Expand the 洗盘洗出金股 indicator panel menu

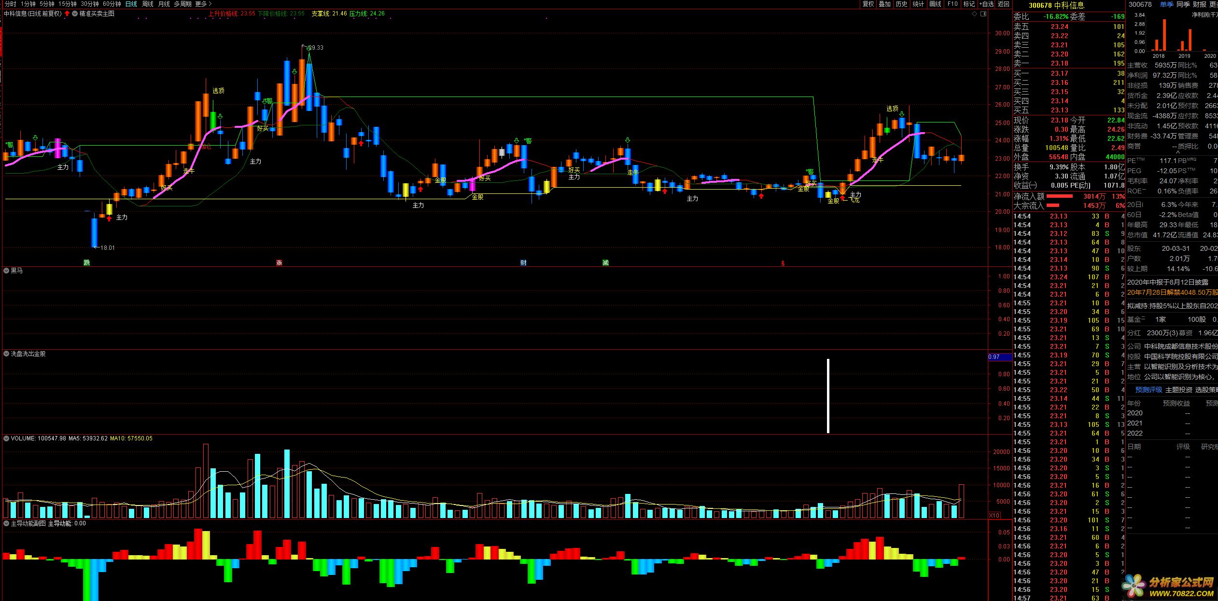[x=6, y=354]
